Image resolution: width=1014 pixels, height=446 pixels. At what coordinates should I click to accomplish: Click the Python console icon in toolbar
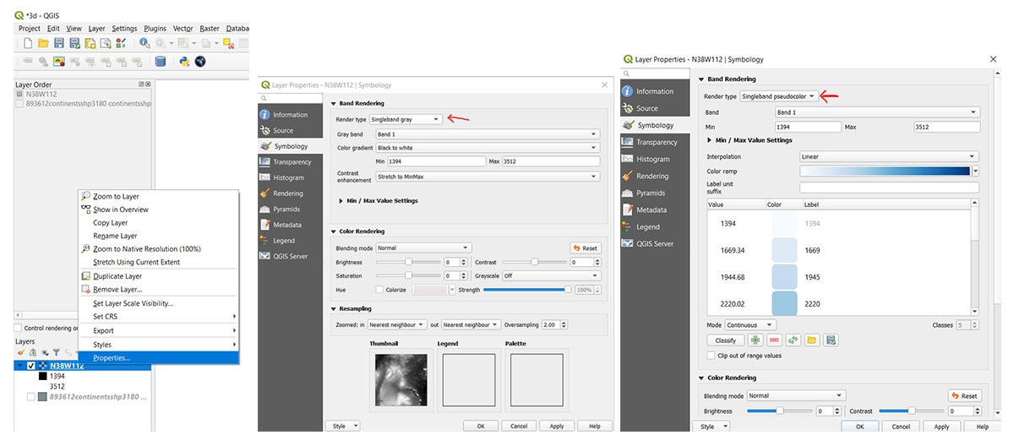[184, 62]
